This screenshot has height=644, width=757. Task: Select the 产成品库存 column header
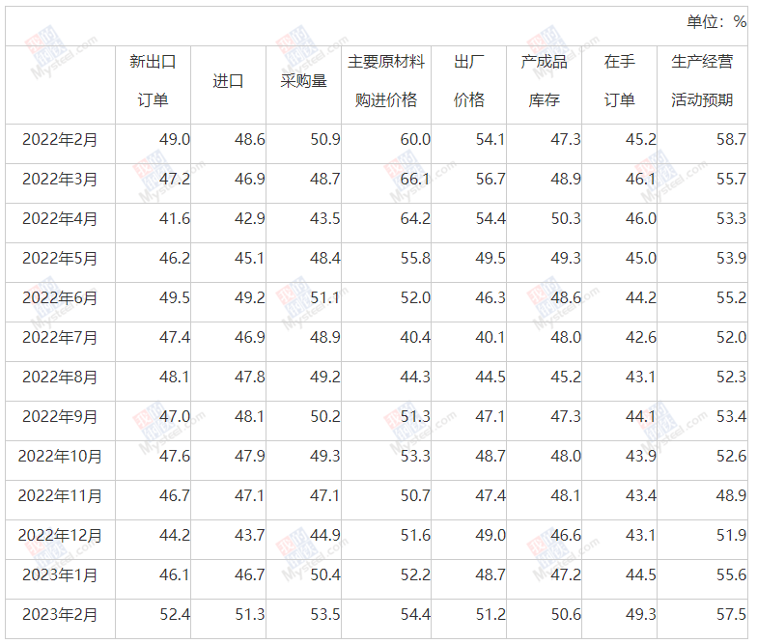point(545,81)
